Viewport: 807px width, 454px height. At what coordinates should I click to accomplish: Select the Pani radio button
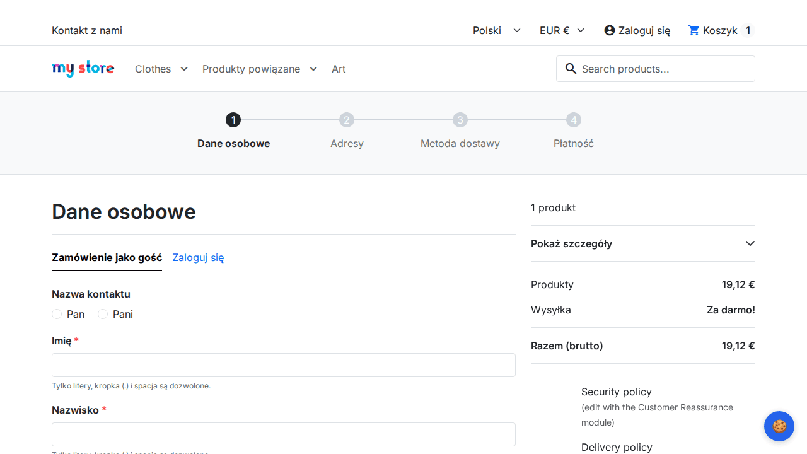click(103, 314)
